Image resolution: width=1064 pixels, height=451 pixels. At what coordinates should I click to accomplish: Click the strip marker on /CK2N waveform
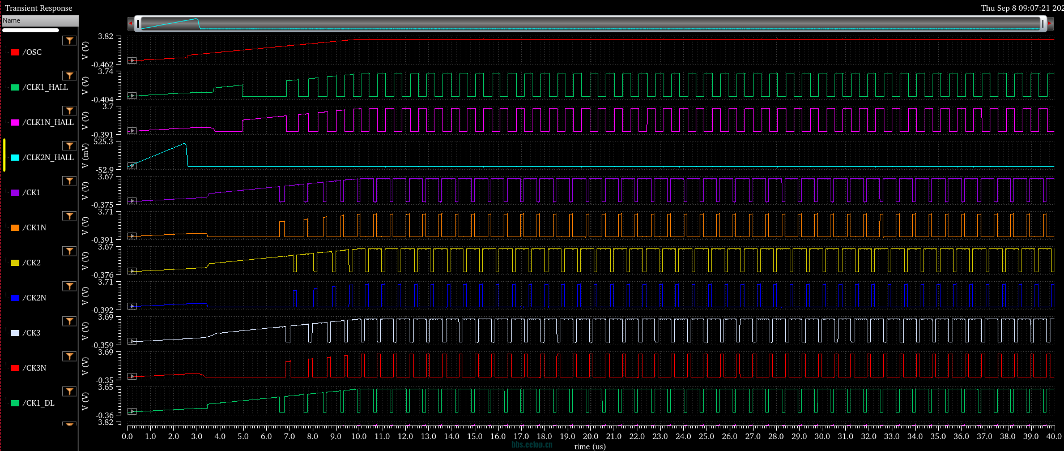(132, 306)
